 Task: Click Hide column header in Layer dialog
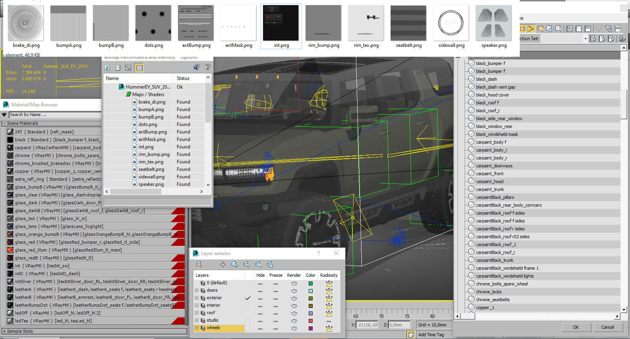(x=261, y=275)
